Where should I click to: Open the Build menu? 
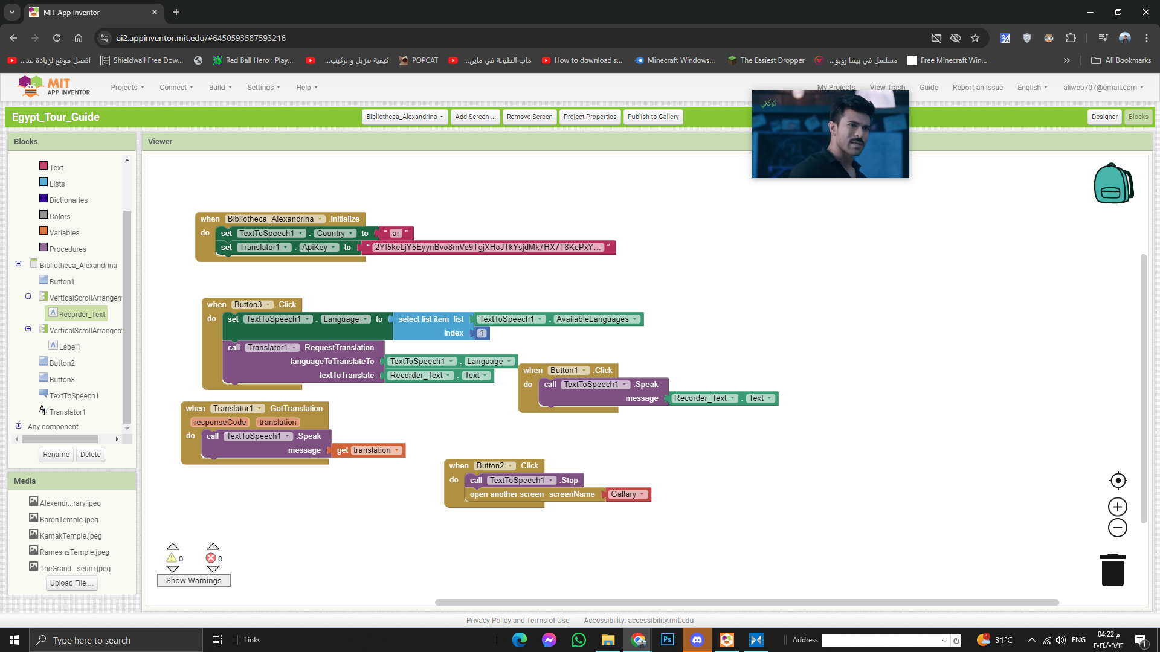pos(220,88)
